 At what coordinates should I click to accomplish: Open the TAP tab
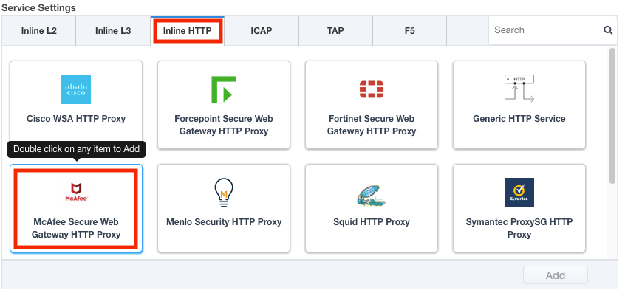pos(335,31)
